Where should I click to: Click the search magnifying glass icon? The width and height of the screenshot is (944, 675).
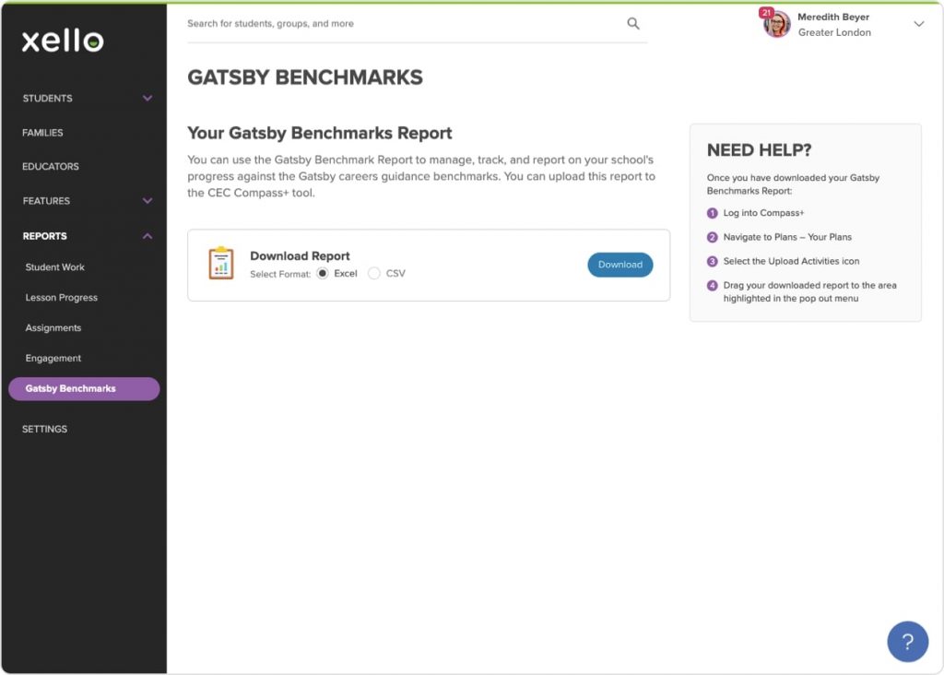[632, 23]
